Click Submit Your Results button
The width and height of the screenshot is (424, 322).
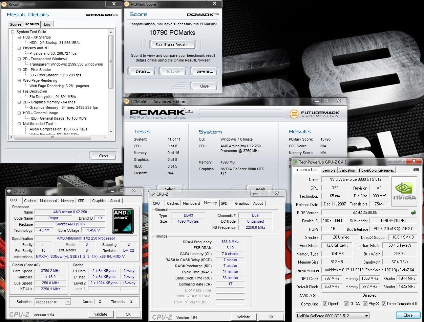point(173,45)
